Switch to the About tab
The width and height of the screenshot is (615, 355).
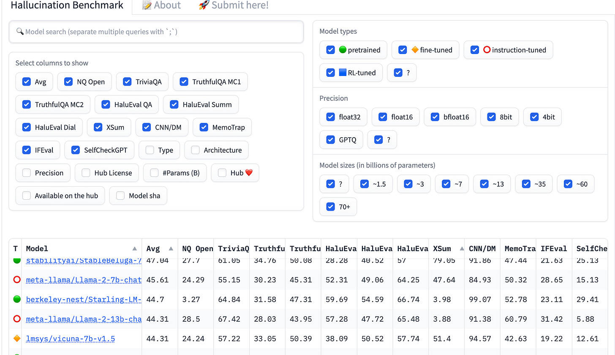(x=161, y=5)
